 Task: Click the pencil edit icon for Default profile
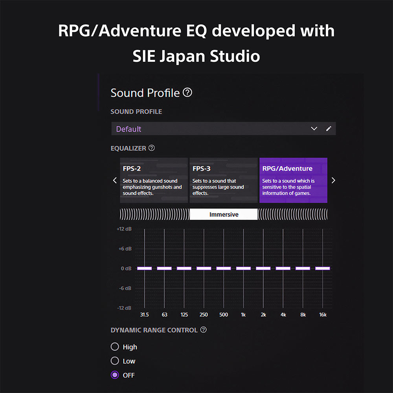point(329,129)
